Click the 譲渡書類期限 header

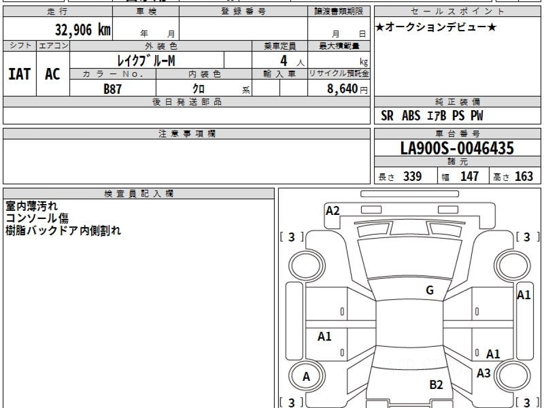click(339, 12)
